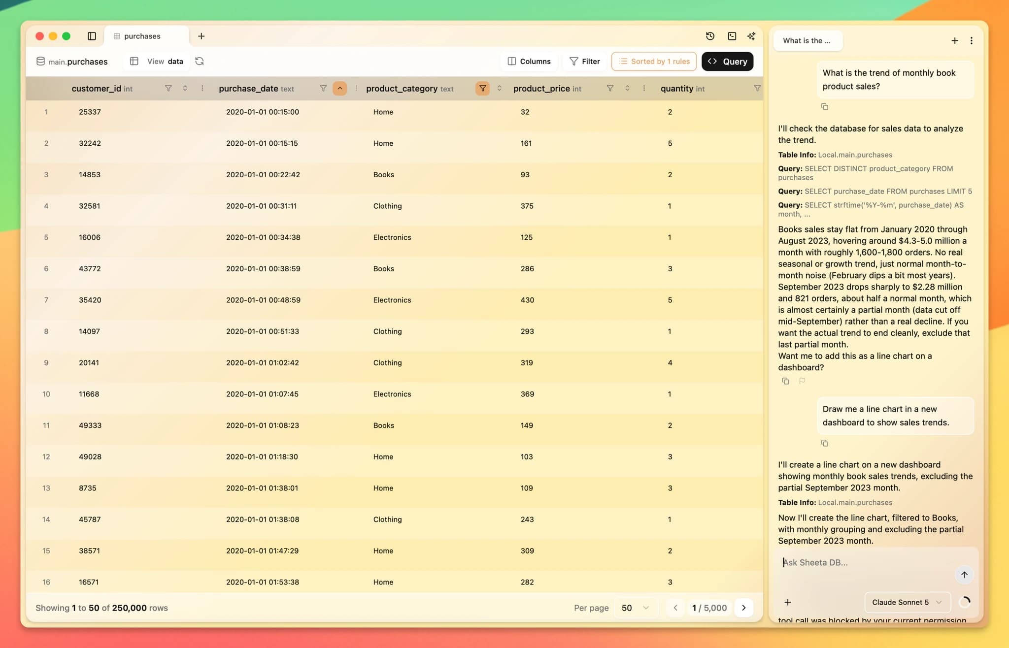Image resolution: width=1009 pixels, height=648 pixels.
Task: Start a new chat with plus icon
Action: pyautogui.click(x=954, y=41)
